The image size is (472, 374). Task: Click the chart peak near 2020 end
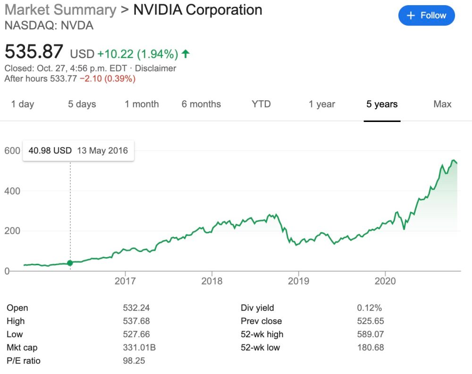coord(454,161)
